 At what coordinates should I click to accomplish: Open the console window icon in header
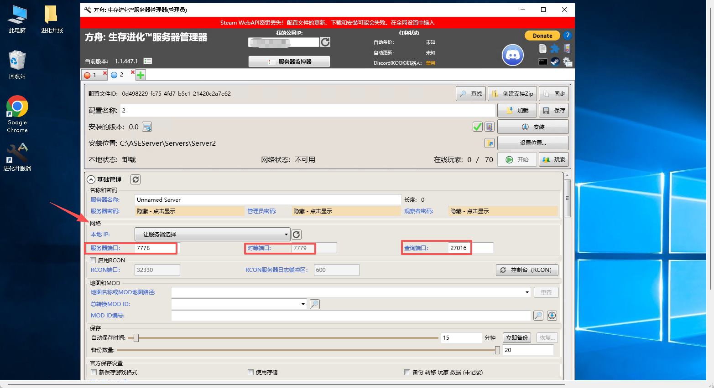[542, 61]
